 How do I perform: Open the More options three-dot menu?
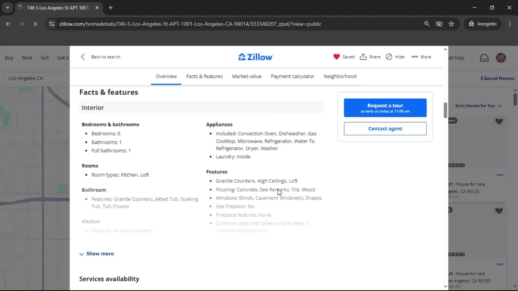[421, 57]
